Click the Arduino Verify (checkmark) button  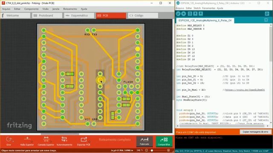coord(178,14)
